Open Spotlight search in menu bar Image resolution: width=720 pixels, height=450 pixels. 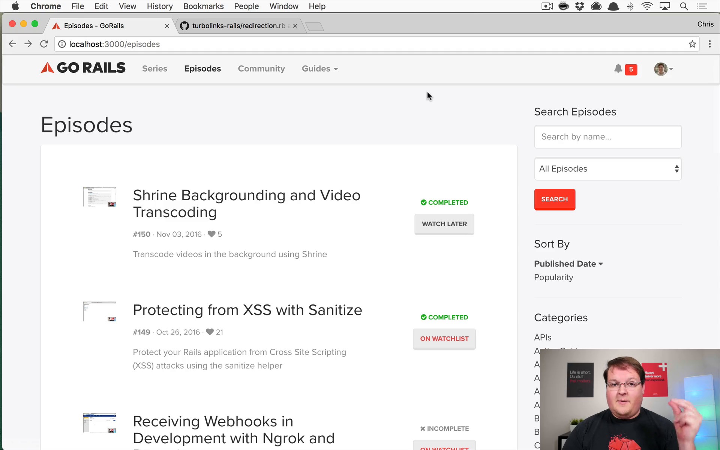coord(684,6)
